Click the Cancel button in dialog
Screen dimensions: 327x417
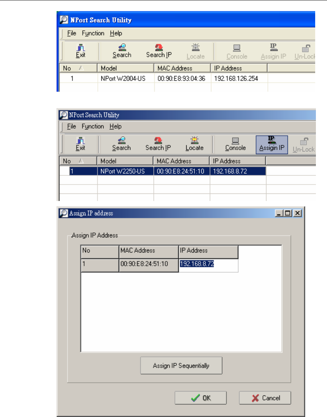(265, 398)
